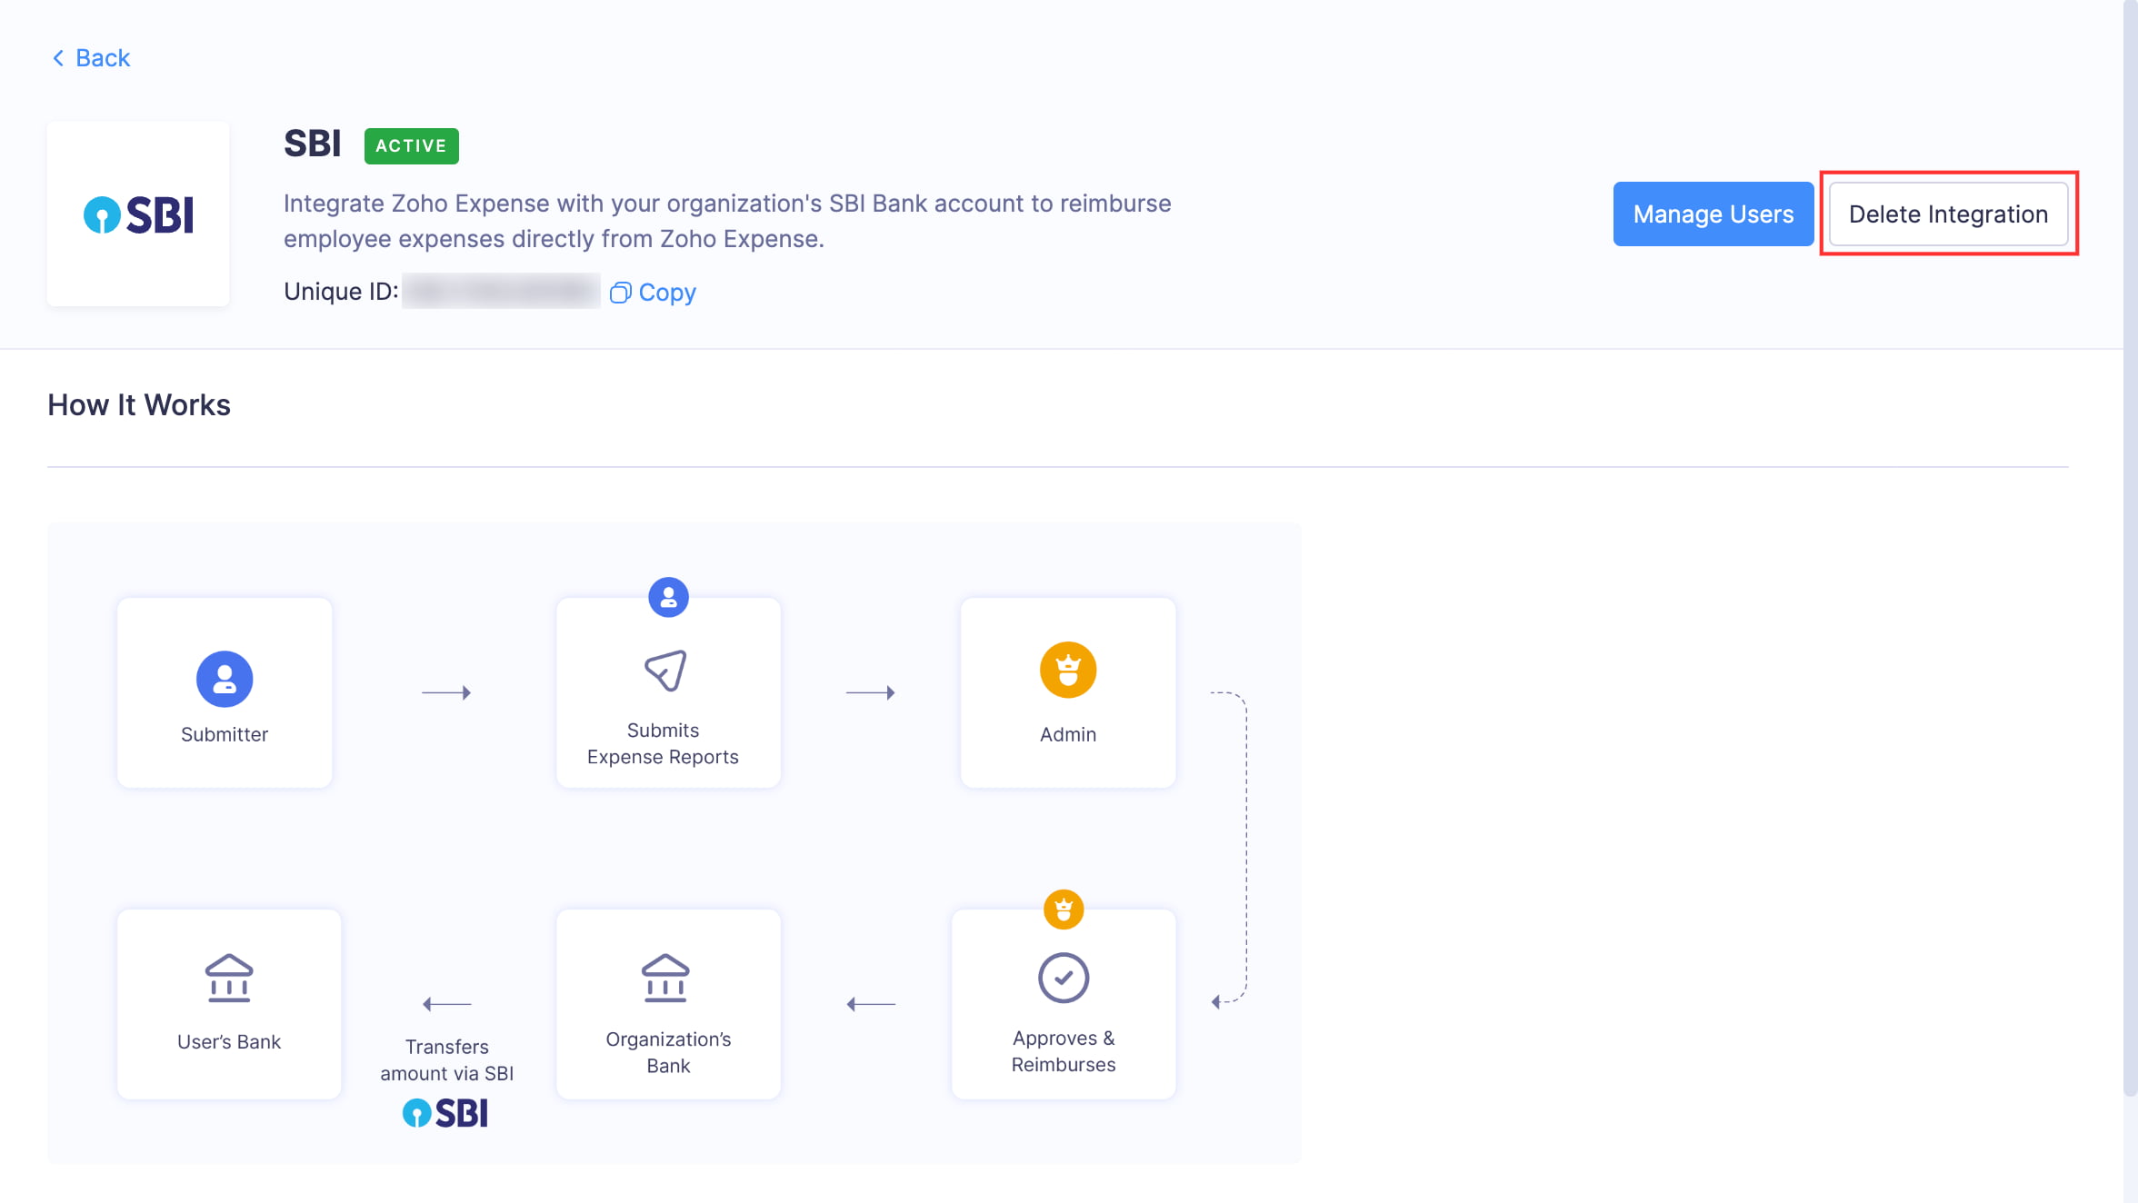This screenshot has height=1203, width=2138.
Task: Click the large SBI logo thumbnail
Action: (x=138, y=214)
